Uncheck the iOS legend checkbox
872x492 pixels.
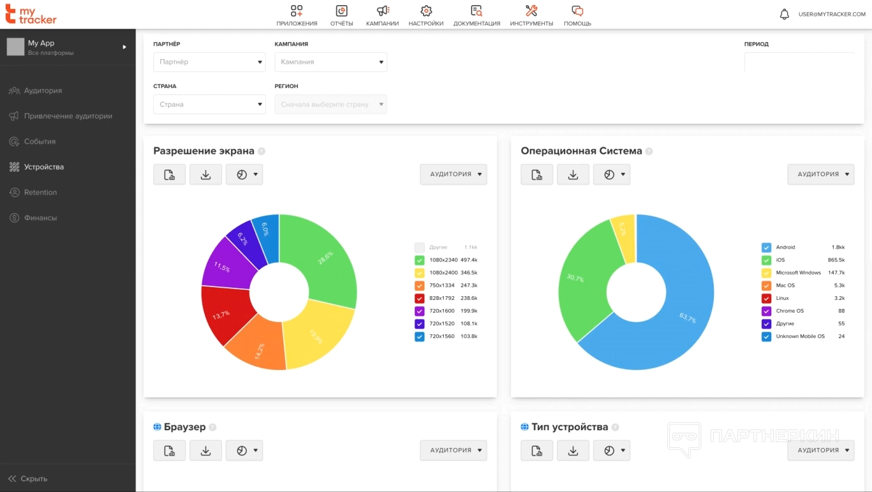766,260
